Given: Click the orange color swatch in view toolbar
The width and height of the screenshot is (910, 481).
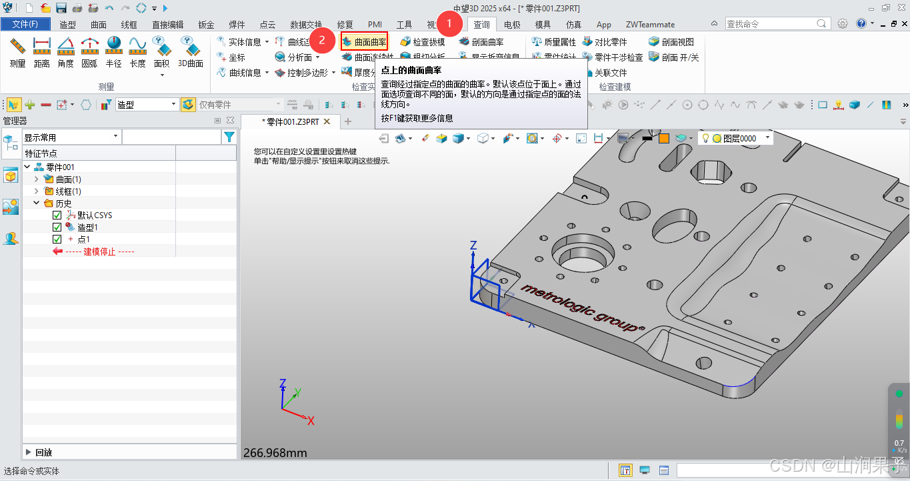Looking at the screenshot, I should 664,138.
